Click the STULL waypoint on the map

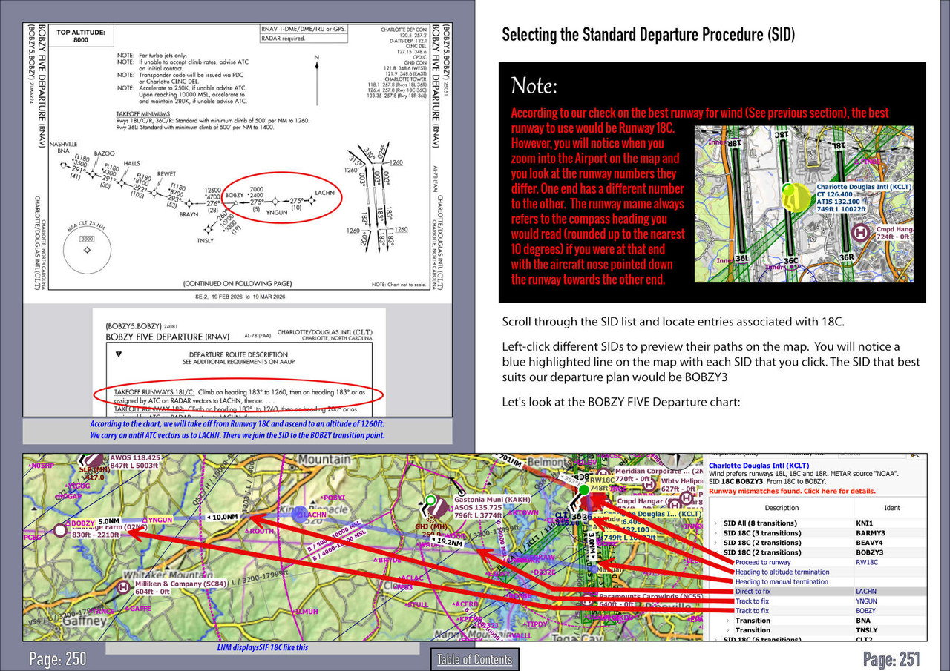(418, 605)
